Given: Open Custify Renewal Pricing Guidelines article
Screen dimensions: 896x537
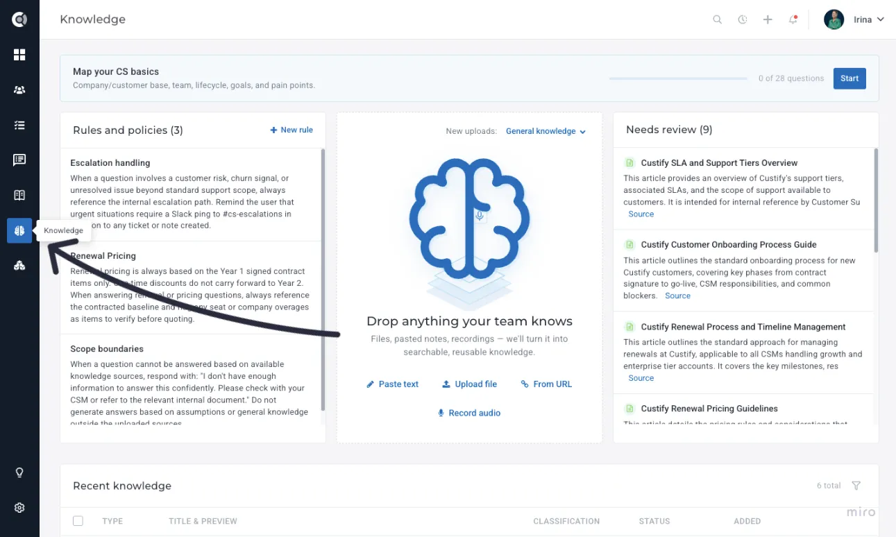Looking at the screenshot, I should click(x=709, y=409).
